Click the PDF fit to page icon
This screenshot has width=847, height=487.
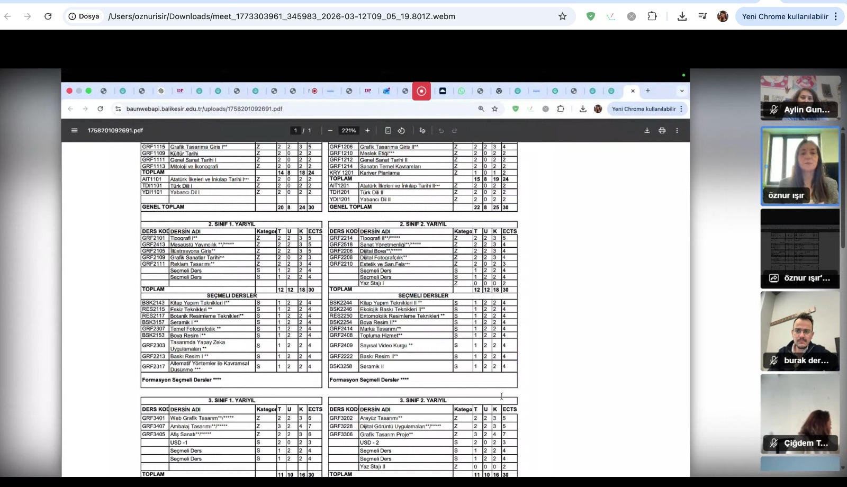388,131
